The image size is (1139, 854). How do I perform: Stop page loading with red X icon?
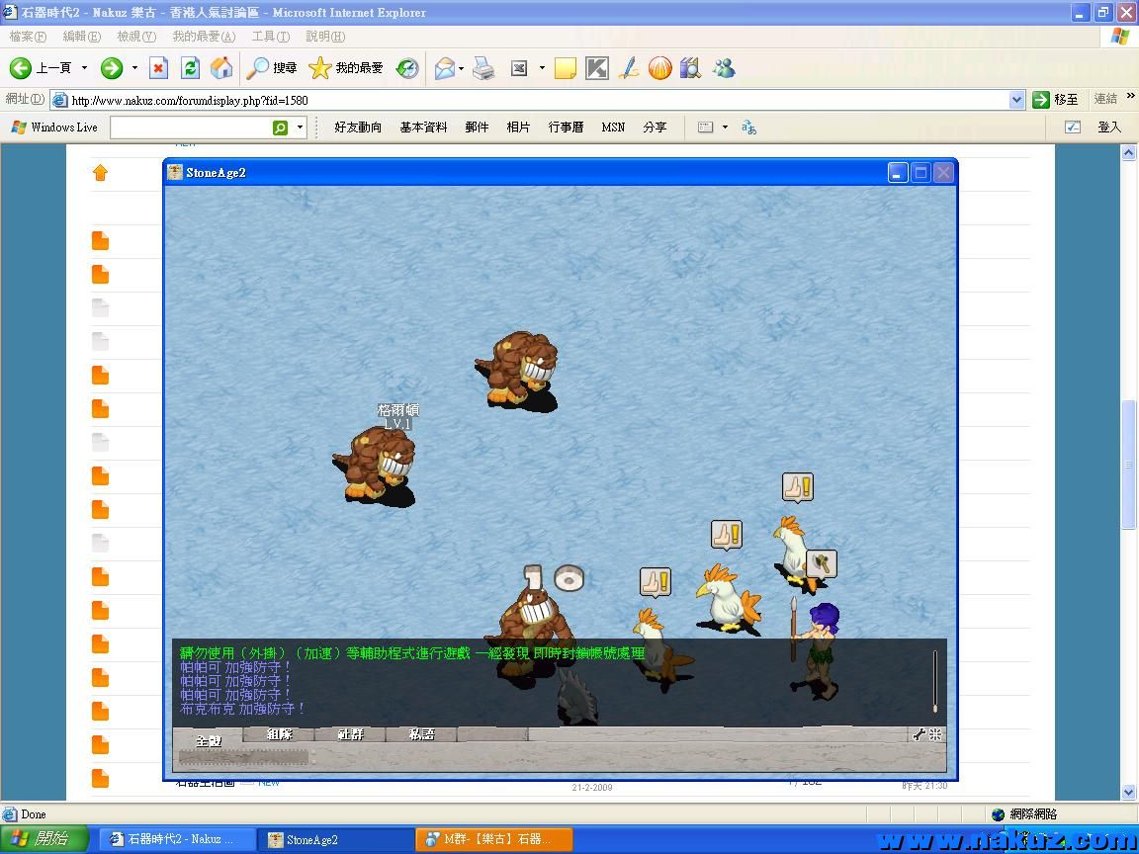pos(158,68)
